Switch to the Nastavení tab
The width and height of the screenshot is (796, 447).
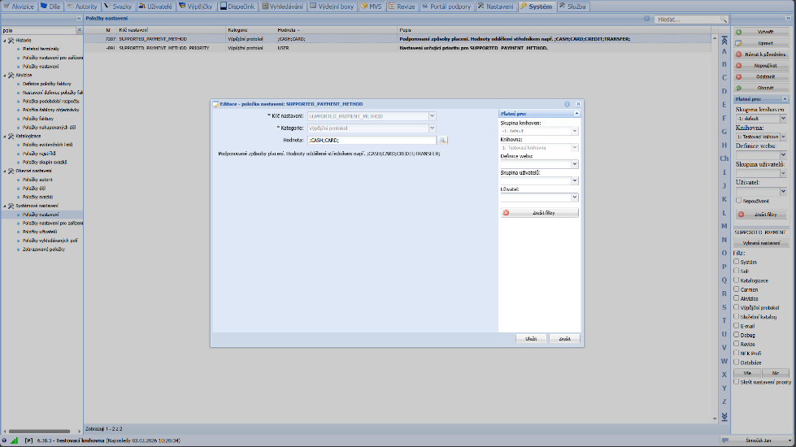pos(495,6)
